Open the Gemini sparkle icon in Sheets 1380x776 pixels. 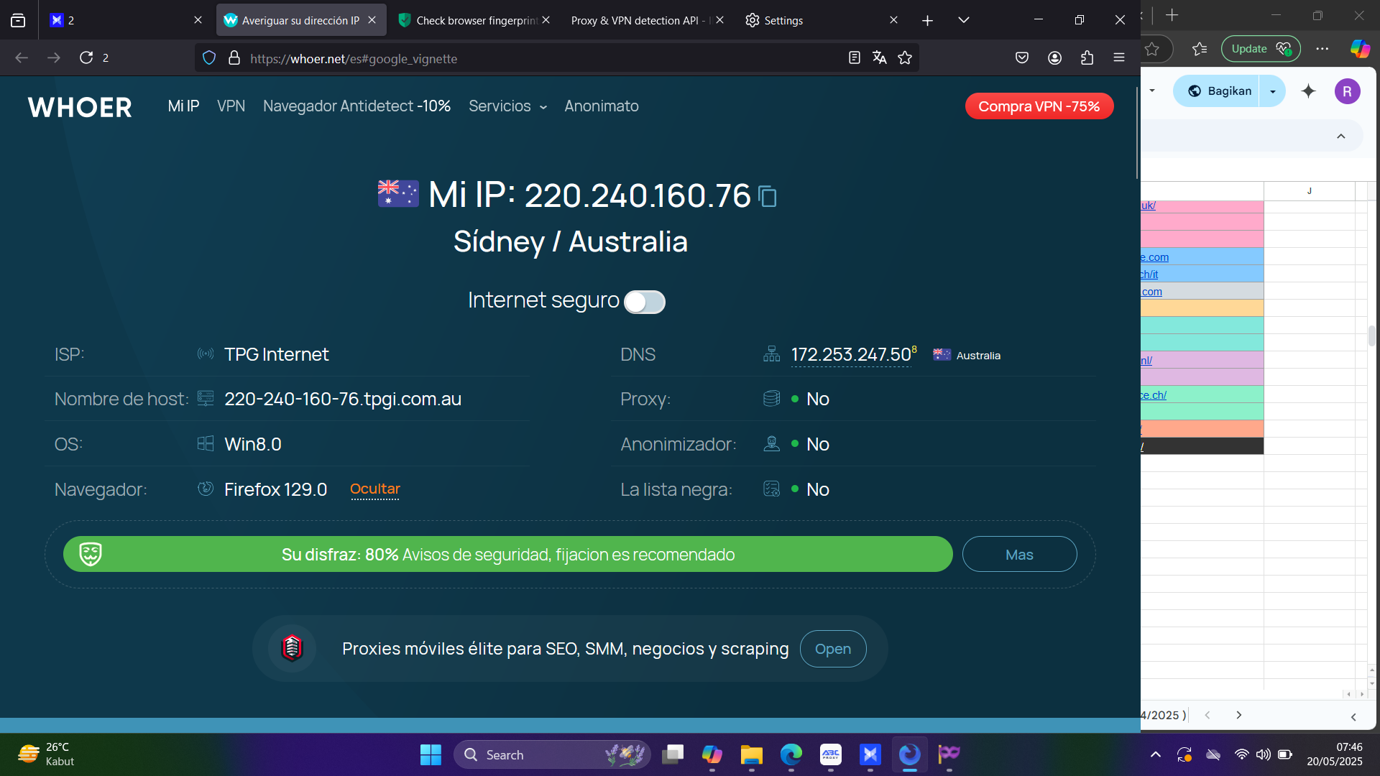1309,91
